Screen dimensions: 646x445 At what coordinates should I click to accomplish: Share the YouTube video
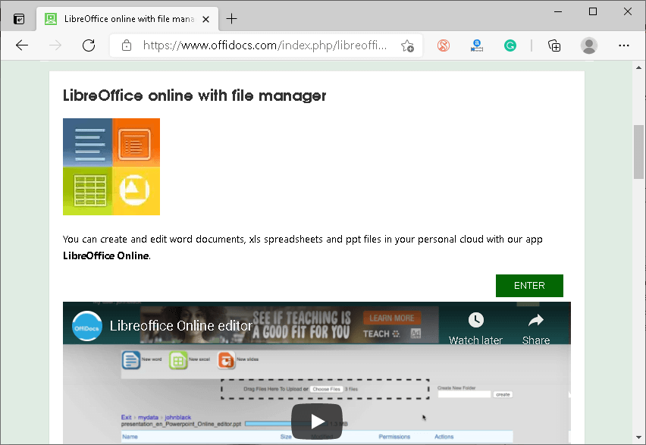coord(536,328)
